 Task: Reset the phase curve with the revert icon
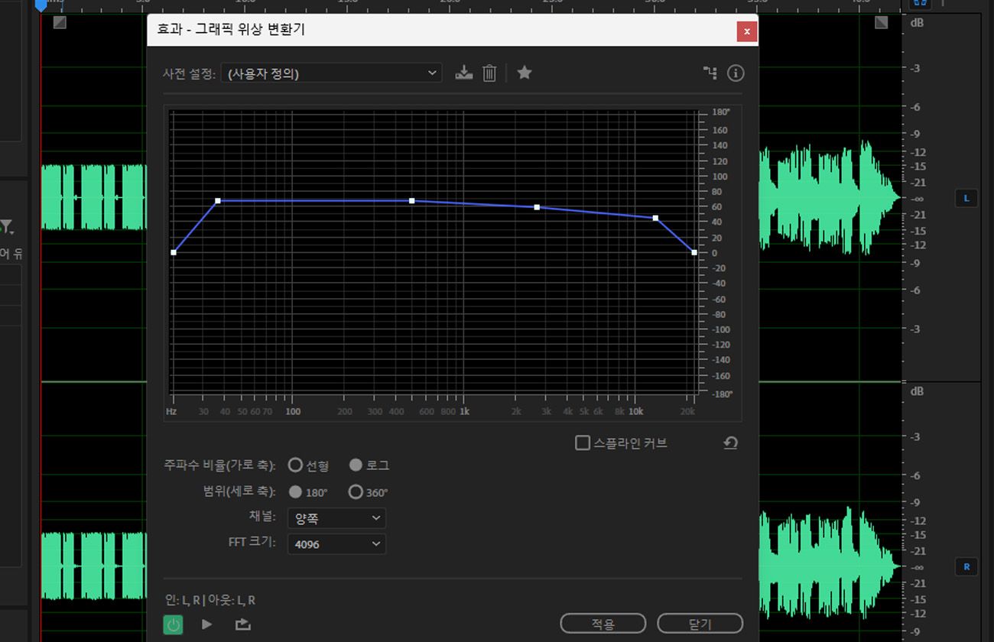(x=729, y=443)
